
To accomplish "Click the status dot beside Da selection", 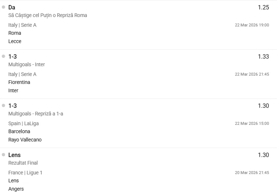I will click(x=4, y=7).
